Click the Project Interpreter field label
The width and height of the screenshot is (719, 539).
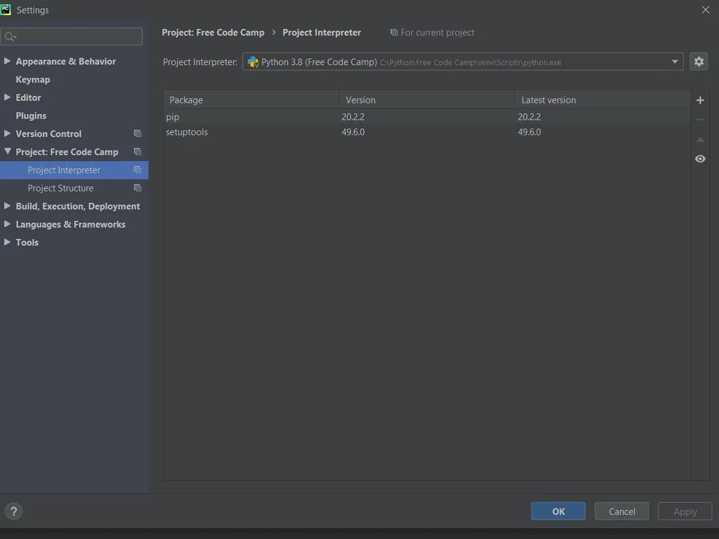(x=200, y=62)
